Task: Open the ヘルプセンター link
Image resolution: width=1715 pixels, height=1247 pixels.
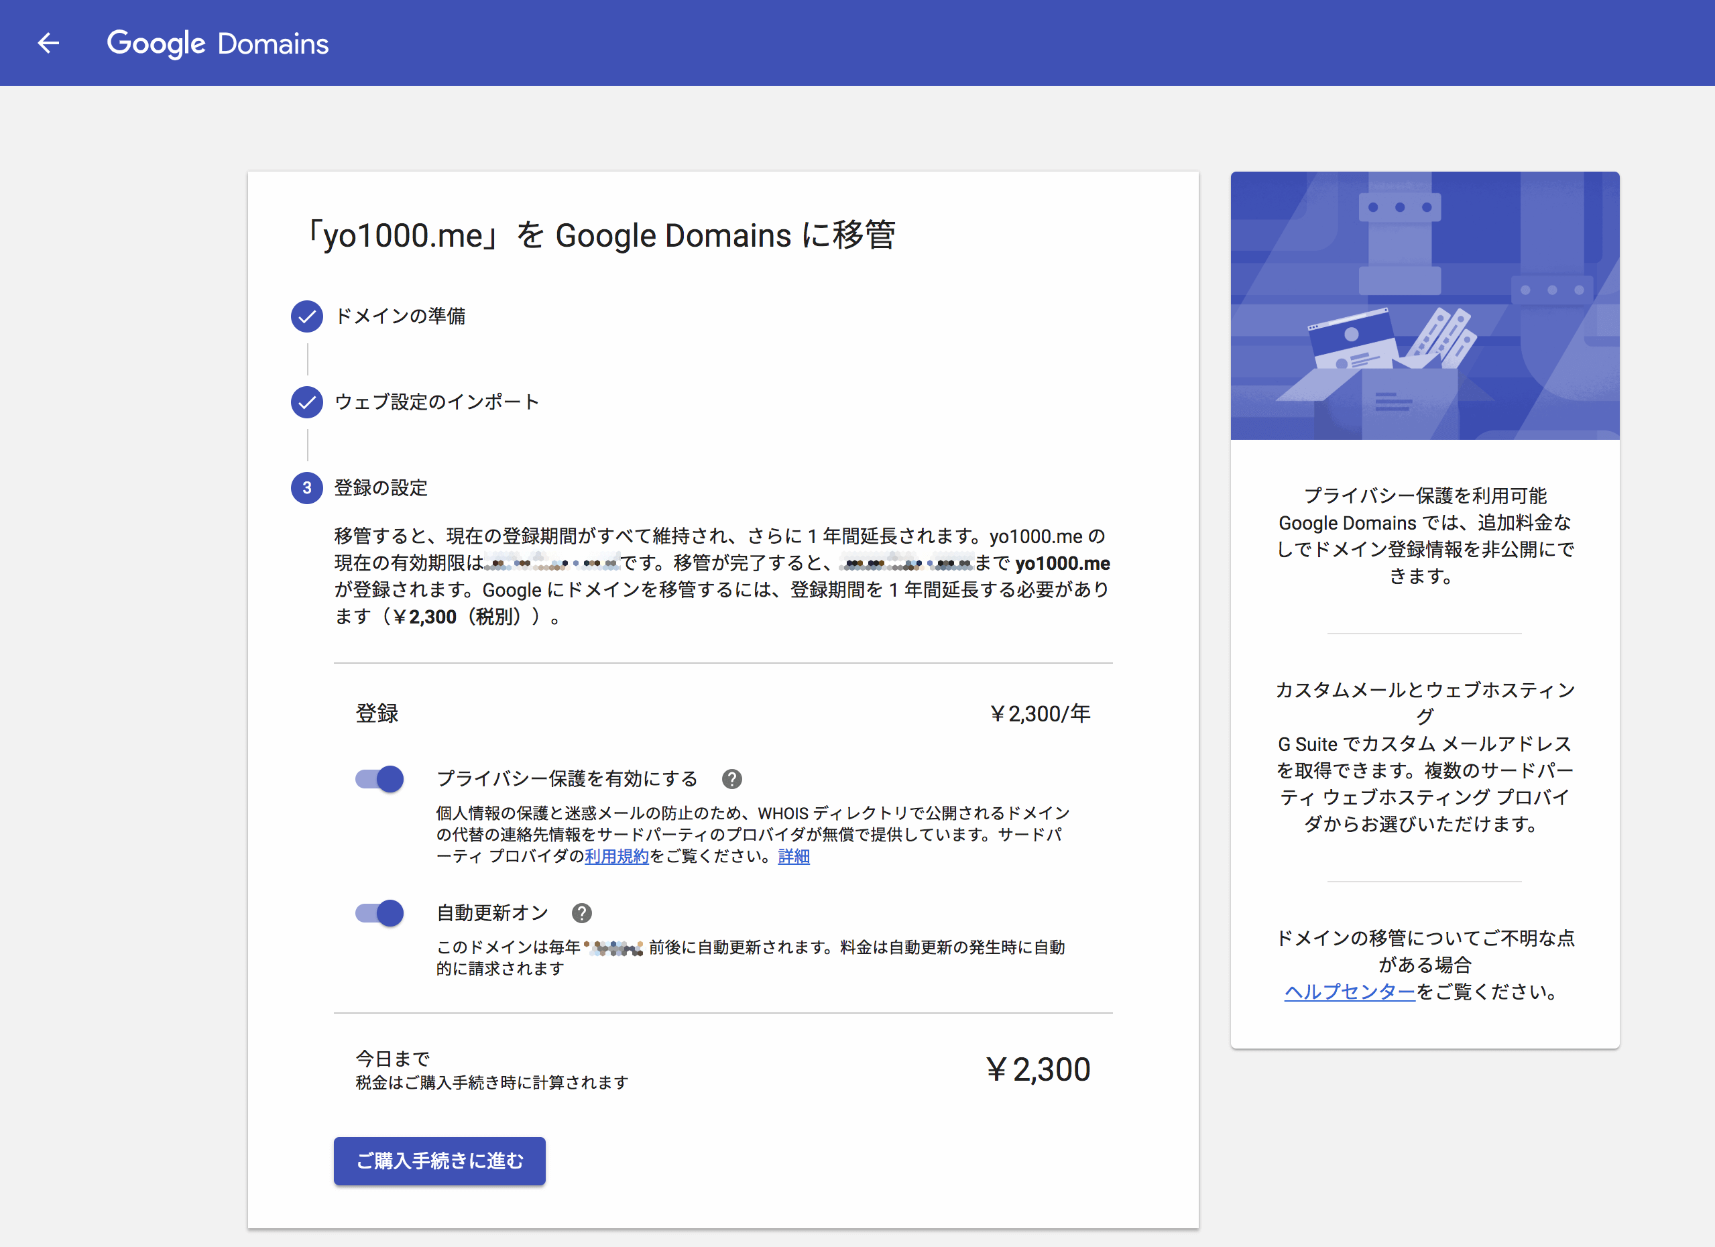Action: pos(1349,992)
